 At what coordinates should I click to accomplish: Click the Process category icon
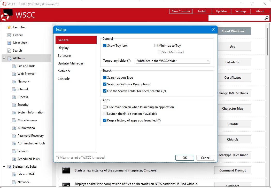point(14,97)
